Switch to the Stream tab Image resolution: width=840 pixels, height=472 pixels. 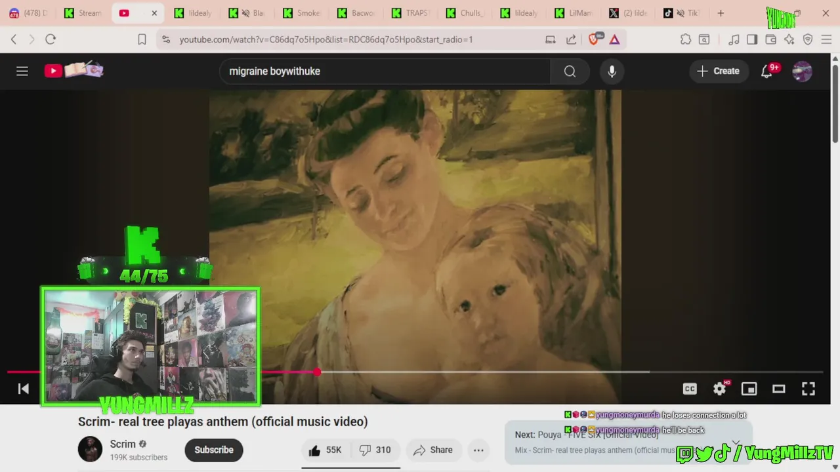(83, 13)
